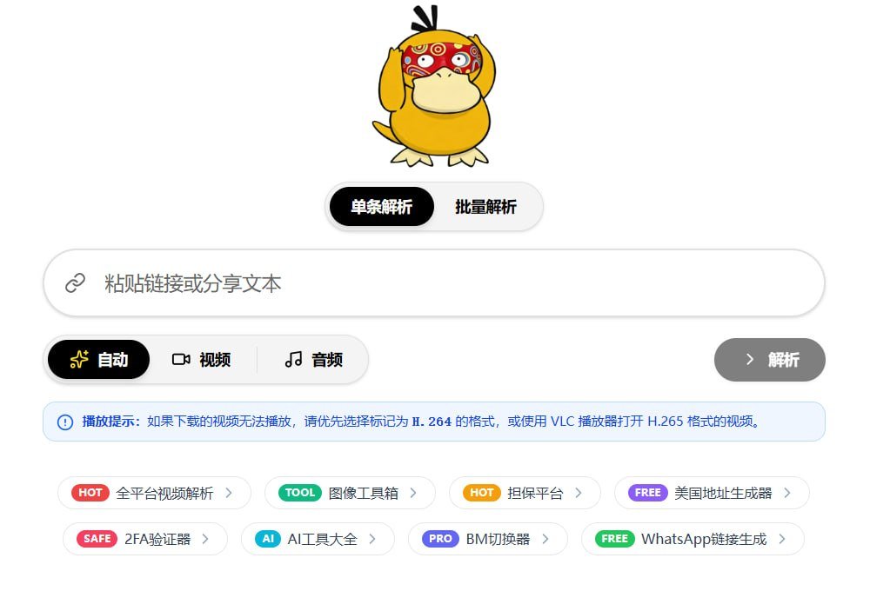Viewport: 870px width, 611px height.
Task: Switch to 单条解析 tab
Action: pos(381,207)
